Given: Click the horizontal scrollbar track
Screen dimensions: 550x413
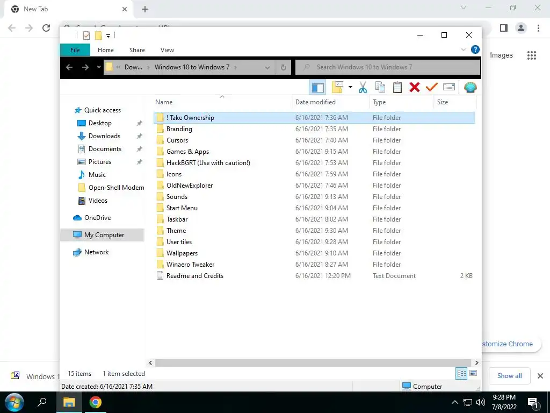Looking at the screenshot, I should click(313, 362).
